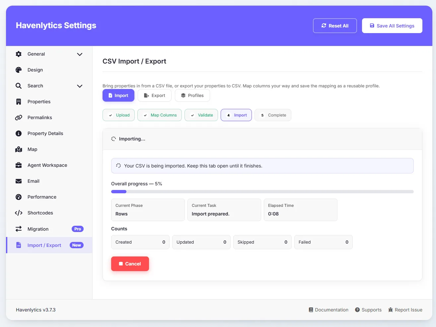This screenshot has height=327, width=436.
Task: Click the overall progress bar
Action: (x=262, y=192)
